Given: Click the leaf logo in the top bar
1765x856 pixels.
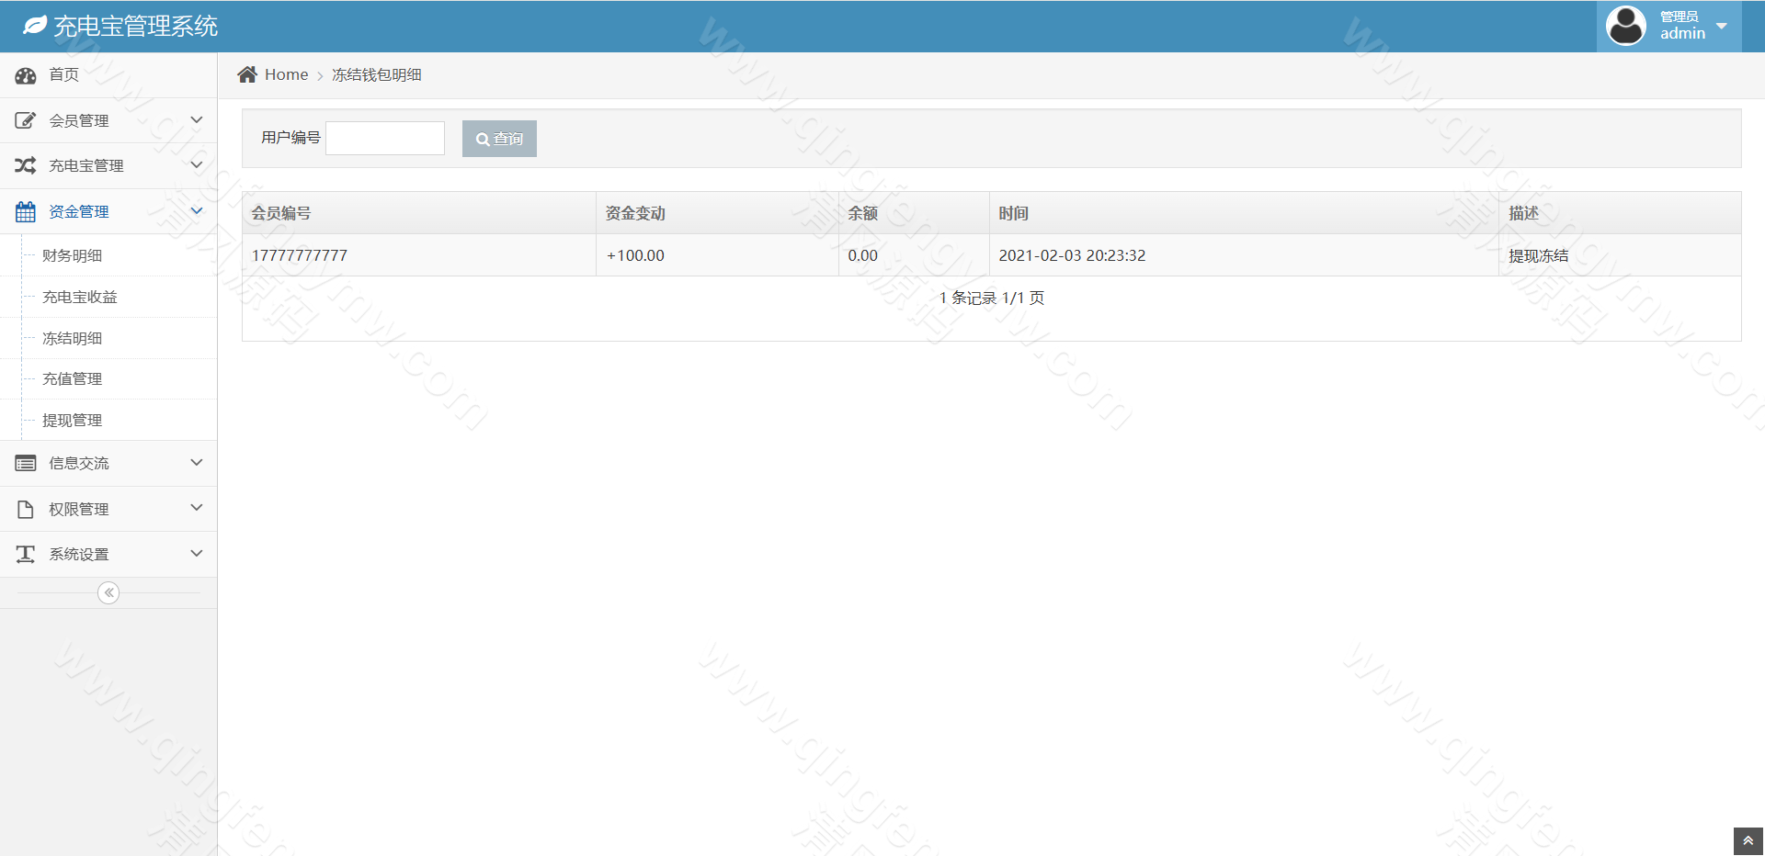Looking at the screenshot, I should click(35, 26).
